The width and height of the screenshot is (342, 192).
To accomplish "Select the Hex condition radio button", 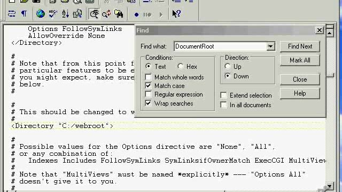I will [181, 66].
